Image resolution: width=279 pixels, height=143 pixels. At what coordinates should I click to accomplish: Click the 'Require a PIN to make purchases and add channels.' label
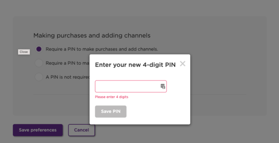tap(102, 49)
